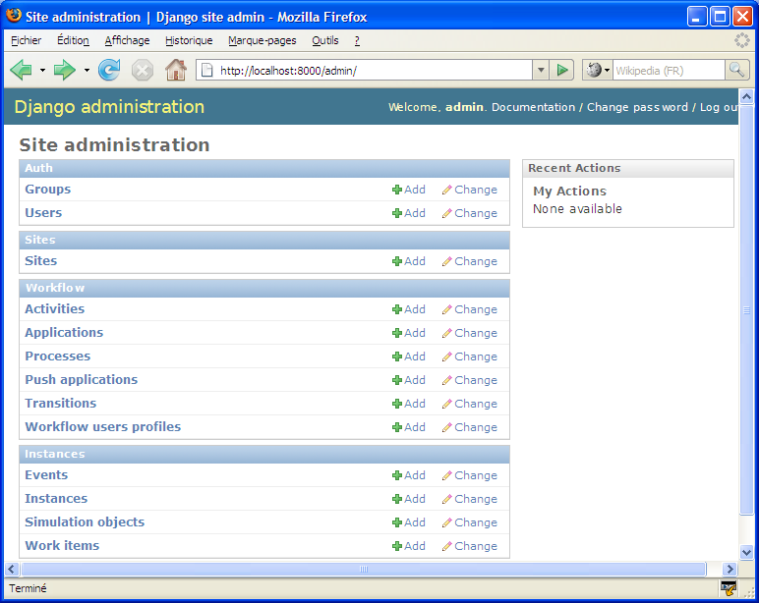759x603 pixels.
Task: Open the Back history dropdown arrow
Action: [42, 71]
